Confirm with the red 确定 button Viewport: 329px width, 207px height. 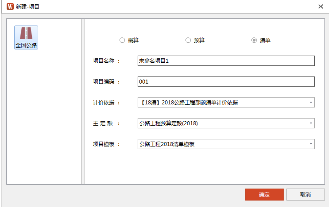[264, 195]
